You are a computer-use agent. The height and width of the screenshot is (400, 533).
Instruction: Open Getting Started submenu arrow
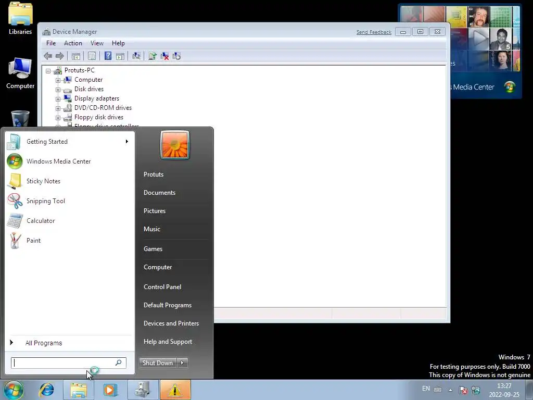point(127,142)
